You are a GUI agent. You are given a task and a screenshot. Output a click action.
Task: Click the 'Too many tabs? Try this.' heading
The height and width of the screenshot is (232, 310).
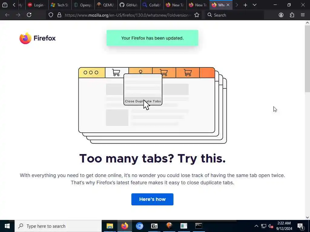coord(152,158)
